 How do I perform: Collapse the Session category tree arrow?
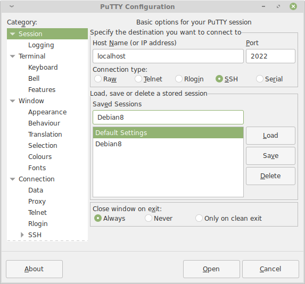coord(12,34)
